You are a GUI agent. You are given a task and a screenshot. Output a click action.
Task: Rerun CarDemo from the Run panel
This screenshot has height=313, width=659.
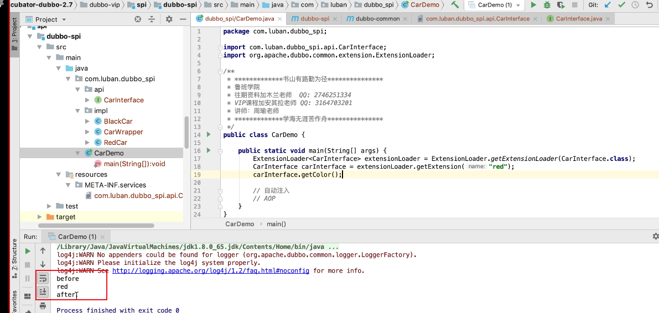click(28, 251)
